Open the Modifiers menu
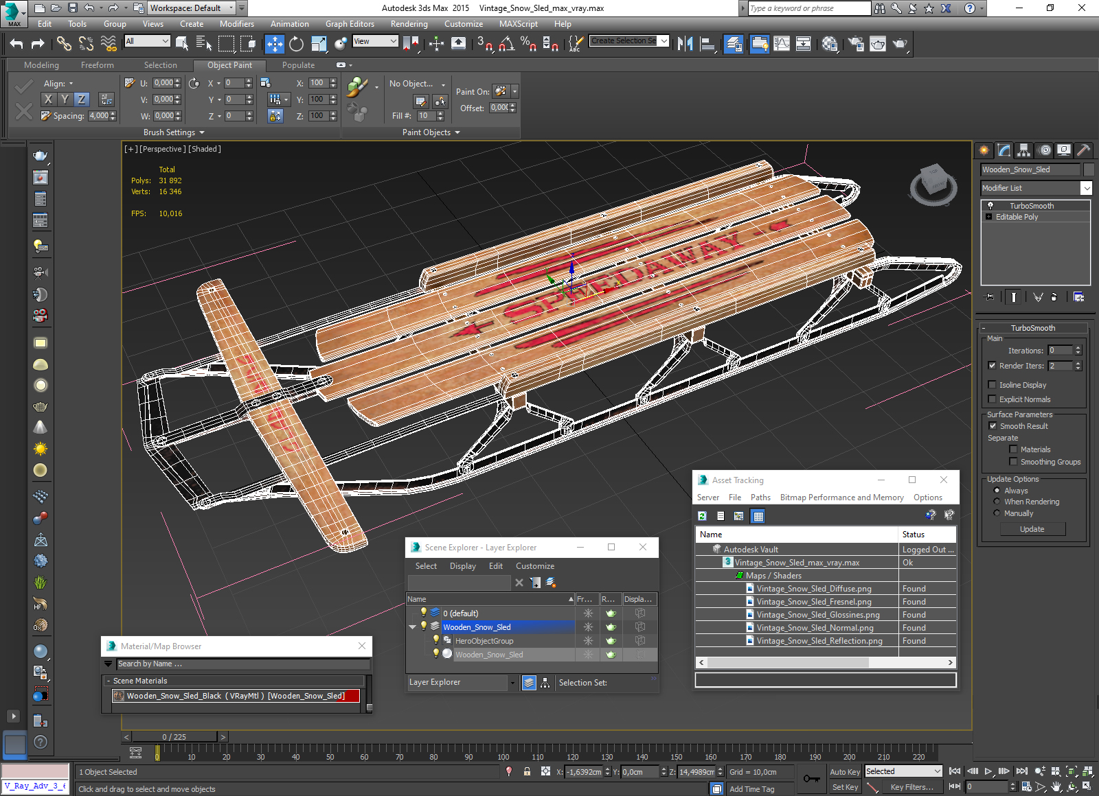The width and height of the screenshot is (1099, 796). [x=236, y=24]
